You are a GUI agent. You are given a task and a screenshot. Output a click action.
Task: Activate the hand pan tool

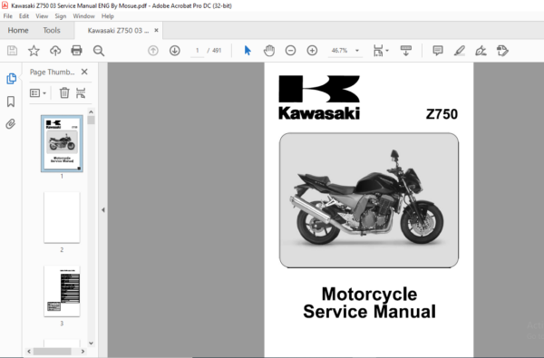click(x=269, y=51)
